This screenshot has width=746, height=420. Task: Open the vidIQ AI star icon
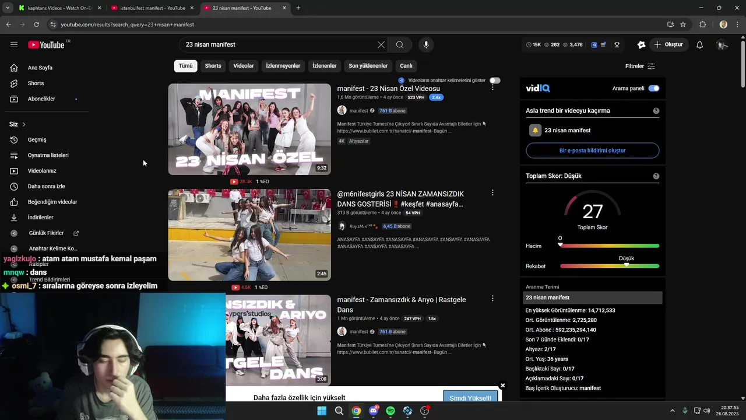pos(641,45)
